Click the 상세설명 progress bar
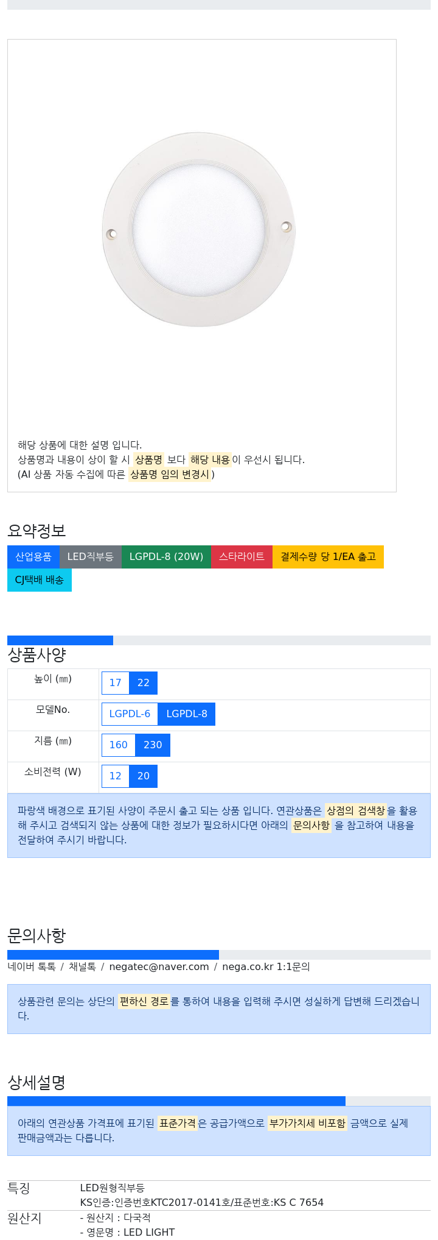This screenshot has height=1240, width=438. coord(219,1101)
